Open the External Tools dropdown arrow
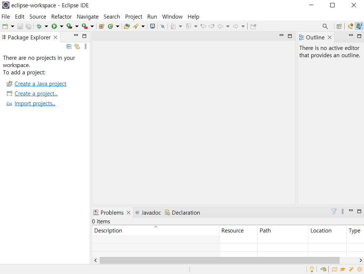 click(x=92, y=26)
